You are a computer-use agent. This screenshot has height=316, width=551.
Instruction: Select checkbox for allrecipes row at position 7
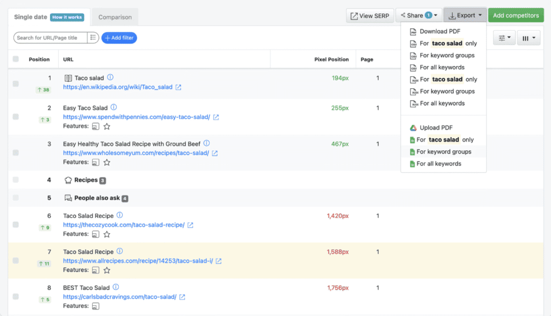(x=16, y=261)
